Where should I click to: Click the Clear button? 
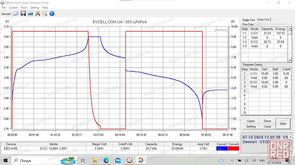point(267,127)
